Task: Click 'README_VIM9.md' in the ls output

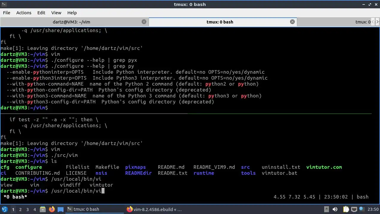Action: coord(214,167)
